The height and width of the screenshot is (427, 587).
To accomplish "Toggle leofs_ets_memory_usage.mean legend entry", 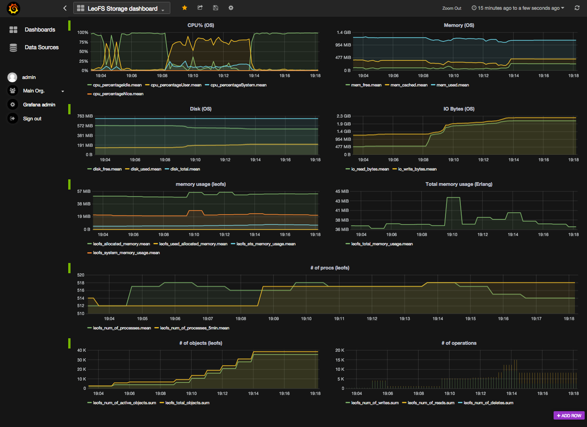I will (264, 244).
